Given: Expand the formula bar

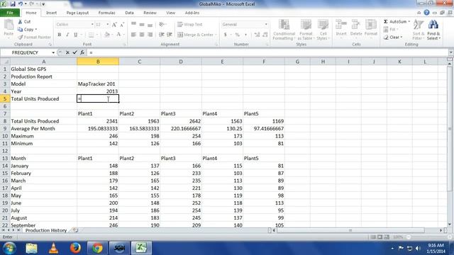Looking at the screenshot, I should 451,52.
